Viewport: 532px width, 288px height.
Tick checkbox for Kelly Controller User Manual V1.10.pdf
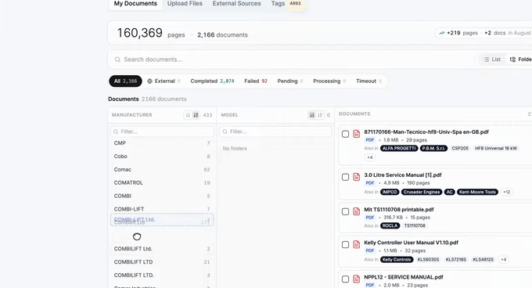pos(345,245)
